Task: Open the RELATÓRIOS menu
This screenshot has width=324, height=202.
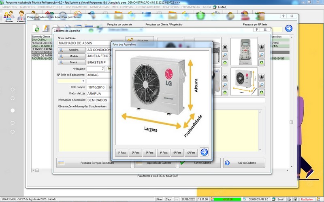Action: point(171,7)
